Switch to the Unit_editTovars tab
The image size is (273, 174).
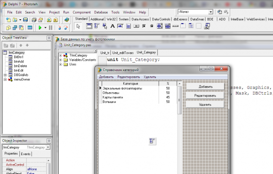pos(123,53)
